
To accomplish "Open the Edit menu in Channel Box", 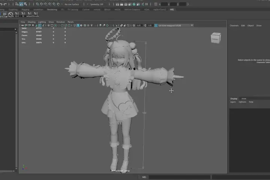I will [243, 25].
